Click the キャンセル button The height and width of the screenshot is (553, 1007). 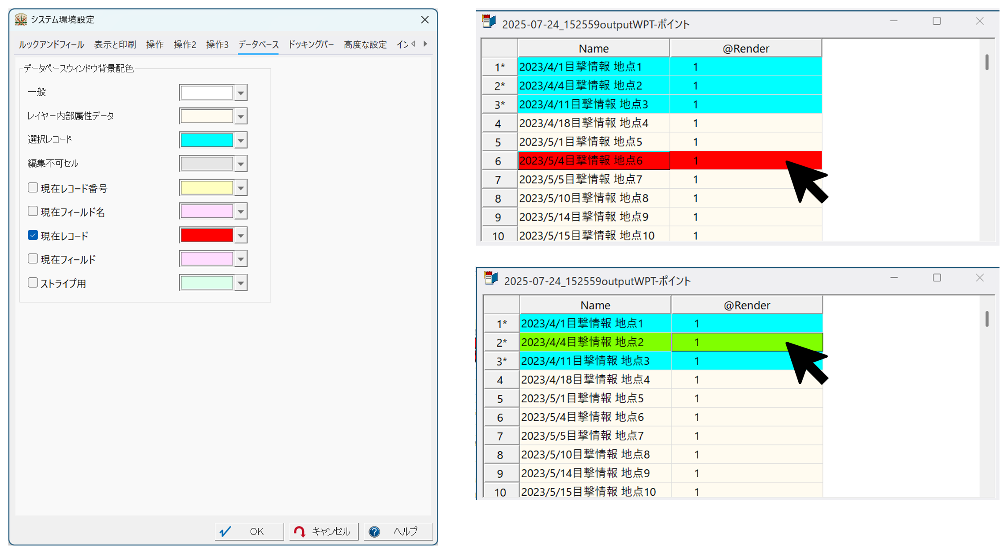323,531
